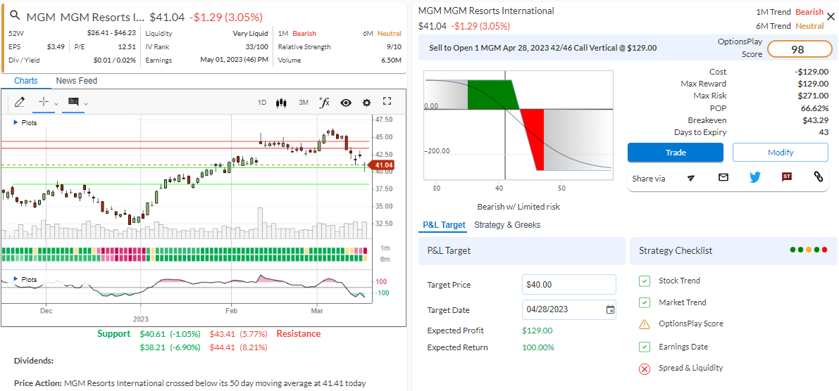The height and width of the screenshot is (391, 839).
Task: Click the green profit zone on payoff chart
Action: 492,94
